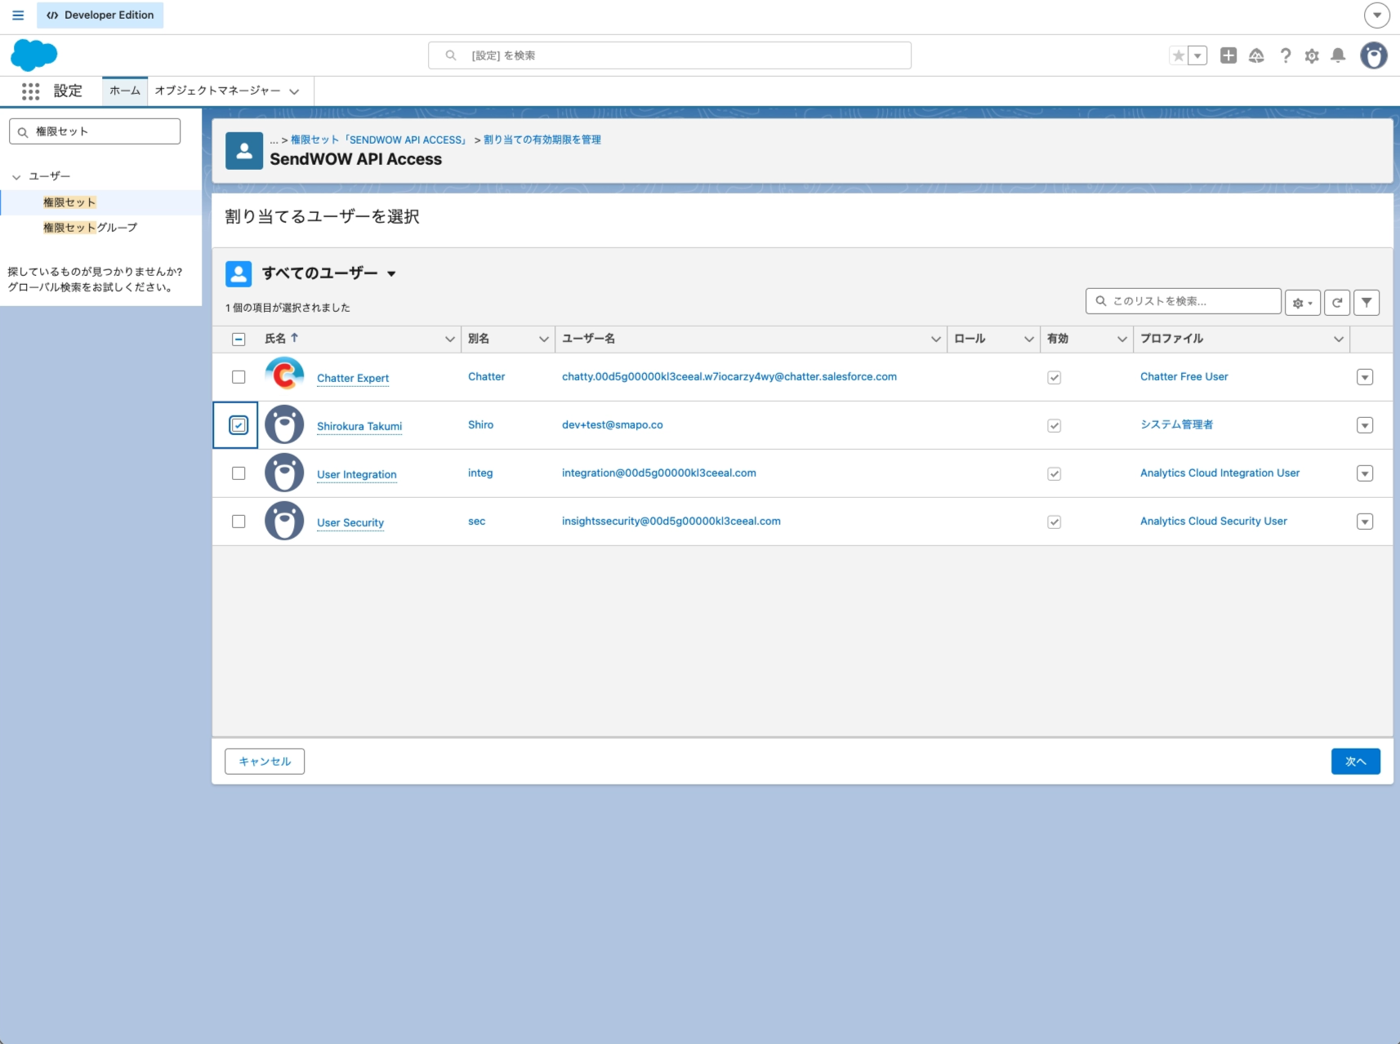The height and width of the screenshot is (1044, 1400).
Task: Open the ユーザー名 column menu chevron
Action: pos(936,339)
